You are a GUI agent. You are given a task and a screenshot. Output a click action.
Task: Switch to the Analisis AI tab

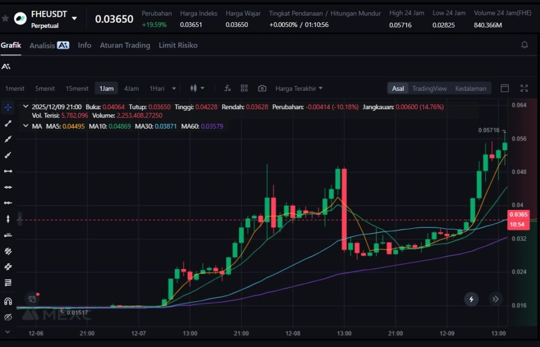[x=49, y=45]
